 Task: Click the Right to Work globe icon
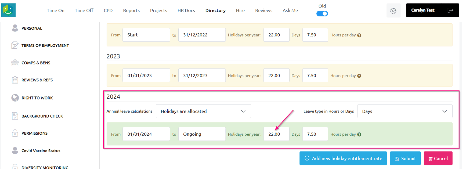(15, 98)
